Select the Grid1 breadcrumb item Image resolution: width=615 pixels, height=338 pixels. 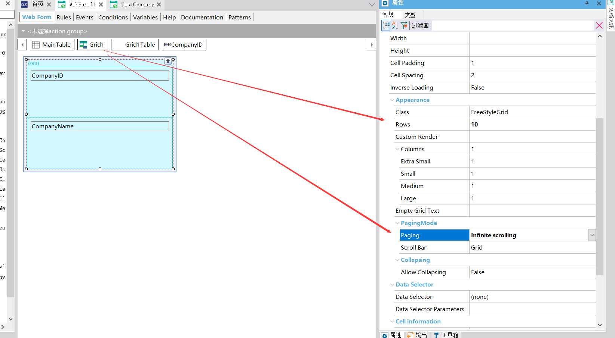click(x=93, y=44)
